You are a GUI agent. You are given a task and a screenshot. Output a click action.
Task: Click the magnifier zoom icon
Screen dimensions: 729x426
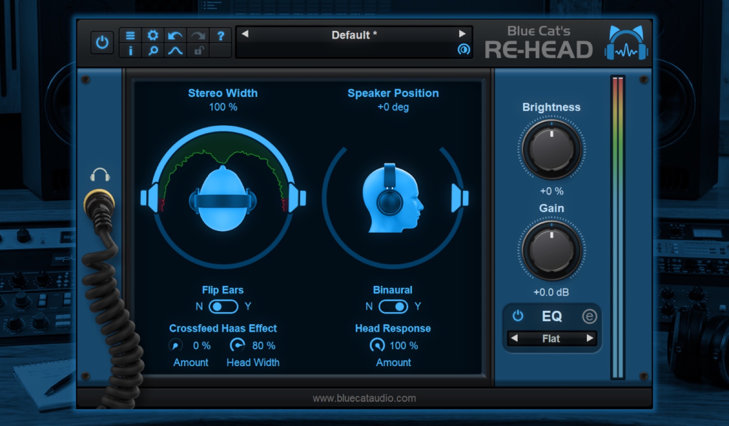pyautogui.click(x=153, y=50)
